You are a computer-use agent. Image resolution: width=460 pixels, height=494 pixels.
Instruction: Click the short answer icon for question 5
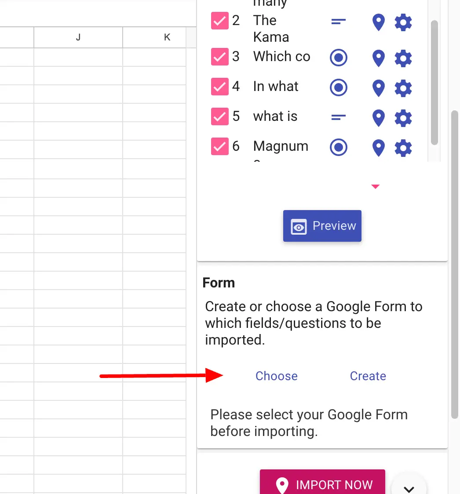tap(338, 117)
